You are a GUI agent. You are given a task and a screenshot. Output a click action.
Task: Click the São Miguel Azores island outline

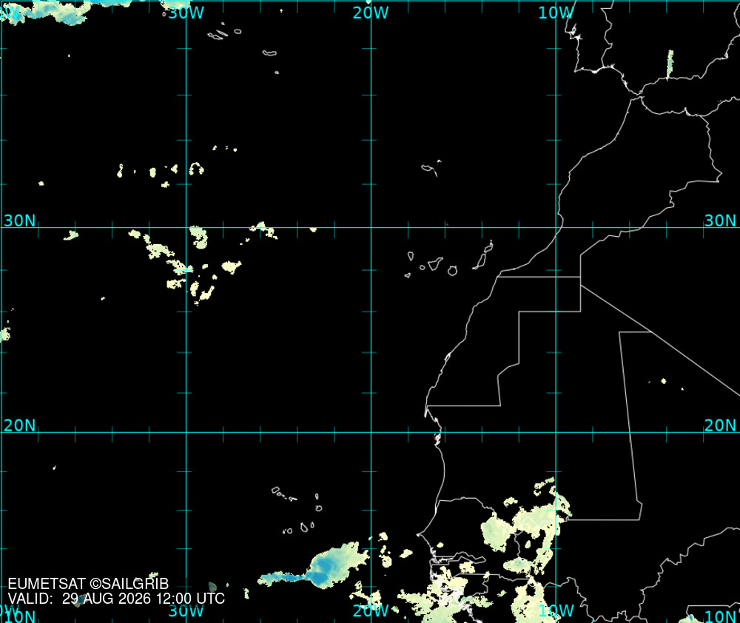(269, 53)
